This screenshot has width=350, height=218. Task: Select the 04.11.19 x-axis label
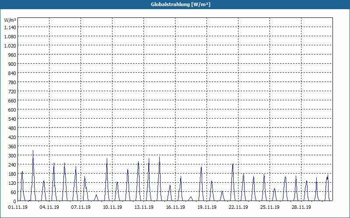pyautogui.click(x=49, y=208)
